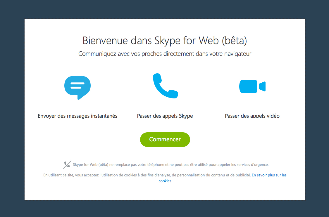This screenshot has width=329, height=217.
Task: Click the video camera icon
Action: click(252, 86)
